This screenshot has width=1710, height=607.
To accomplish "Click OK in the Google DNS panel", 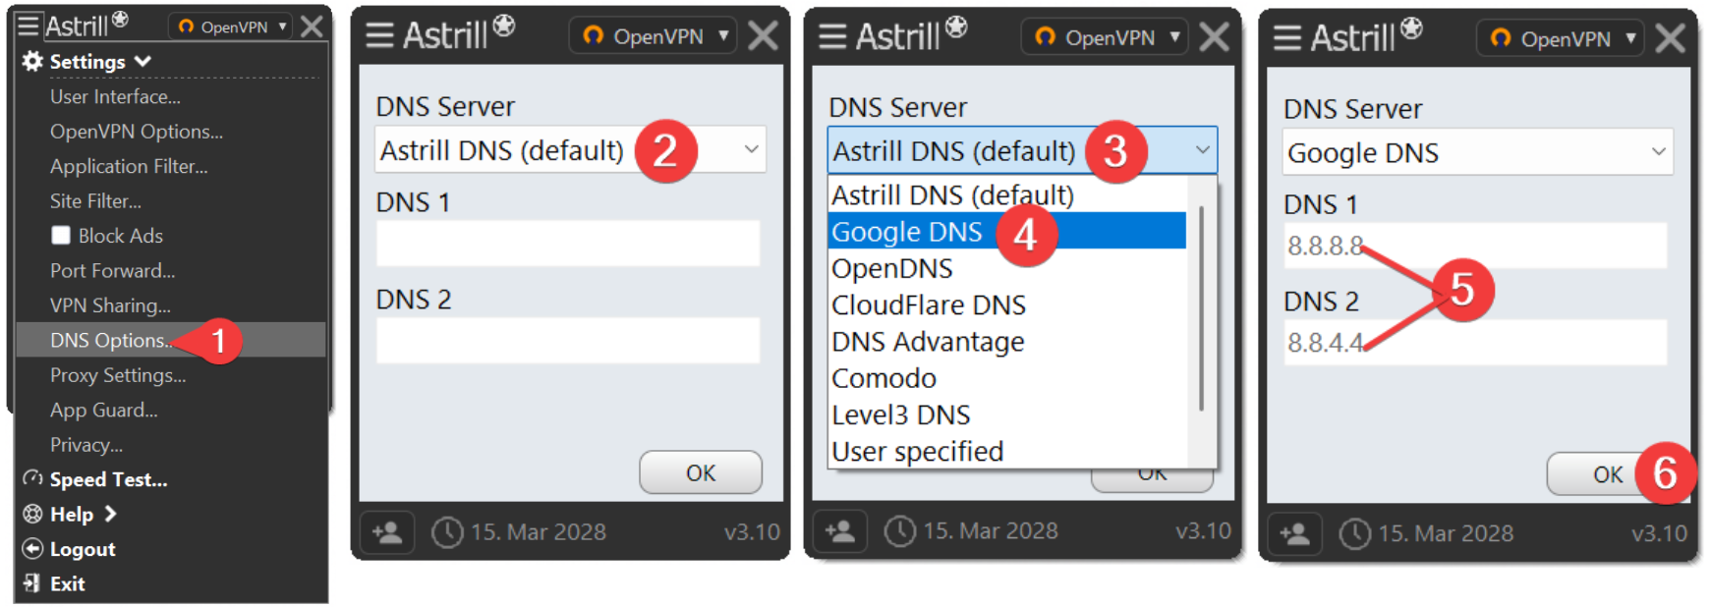I will tap(1608, 474).
